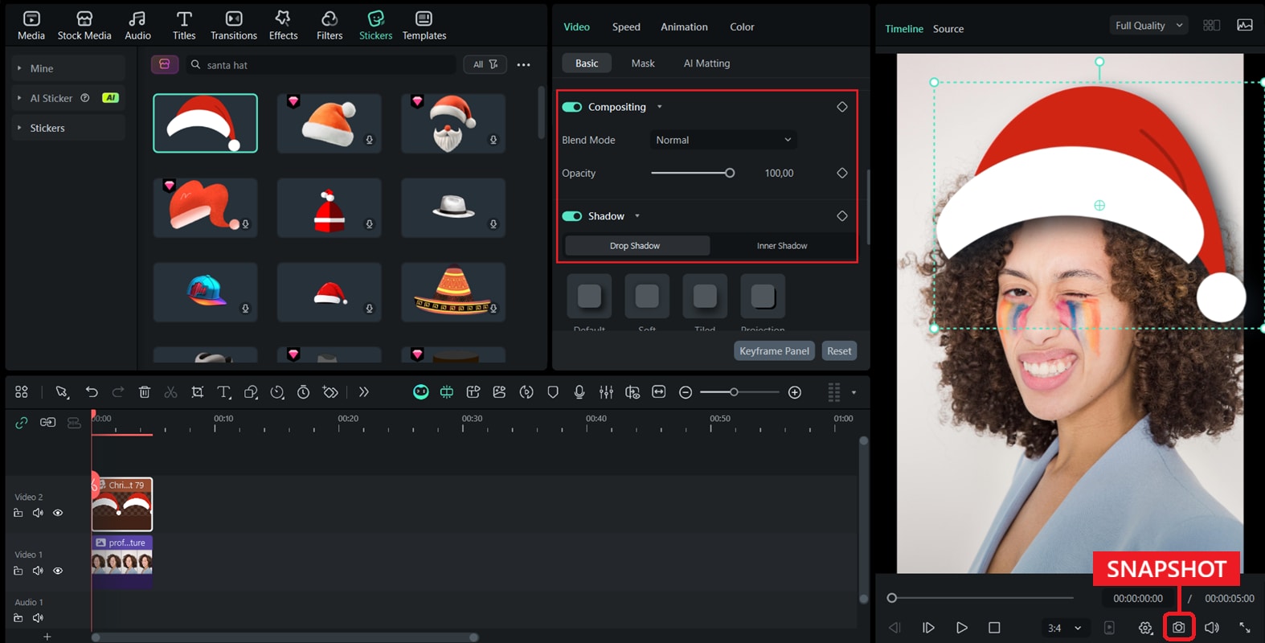
Task: Open the Full Quality dropdown
Action: [1148, 26]
